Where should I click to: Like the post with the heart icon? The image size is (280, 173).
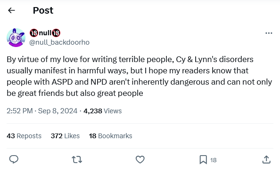(x=140, y=159)
